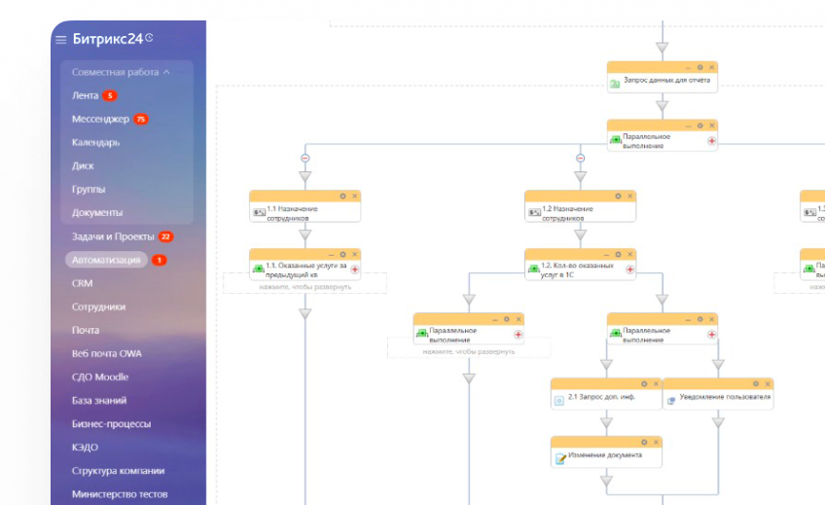Click red plus on 1.2. Кол-во оказанных услуг block
825x505 pixels.
[x=629, y=270]
